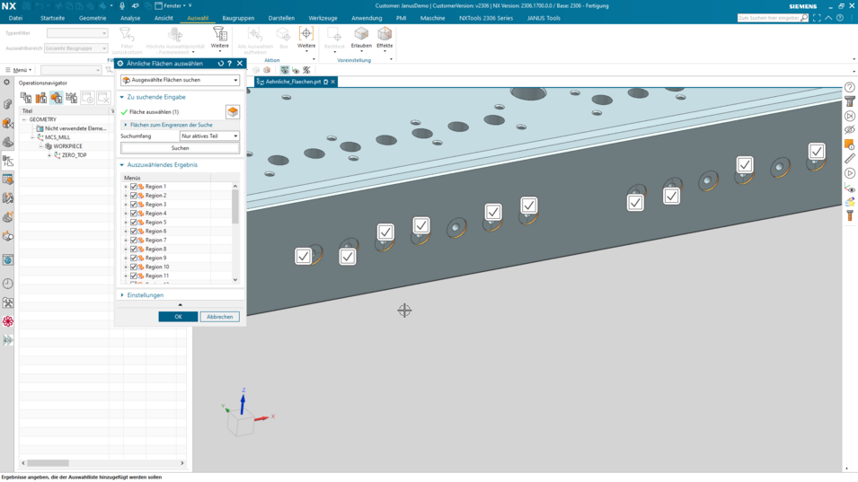Close the Aehnliche_Flaechen.prt tab
The height and width of the screenshot is (482, 858).
[x=332, y=82]
